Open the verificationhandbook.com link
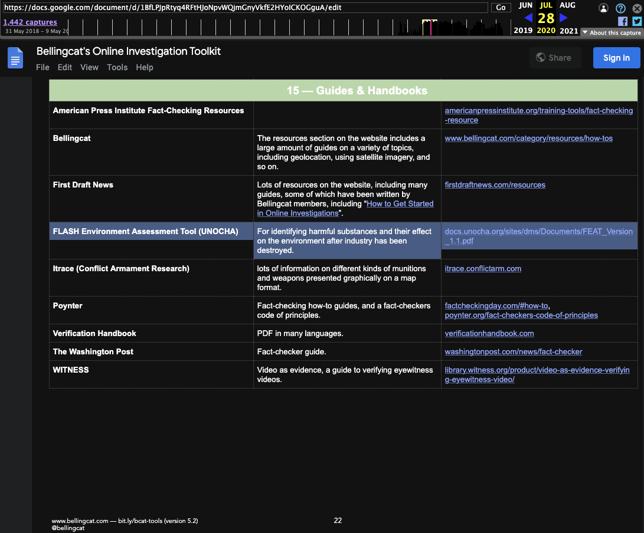 pos(489,333)
